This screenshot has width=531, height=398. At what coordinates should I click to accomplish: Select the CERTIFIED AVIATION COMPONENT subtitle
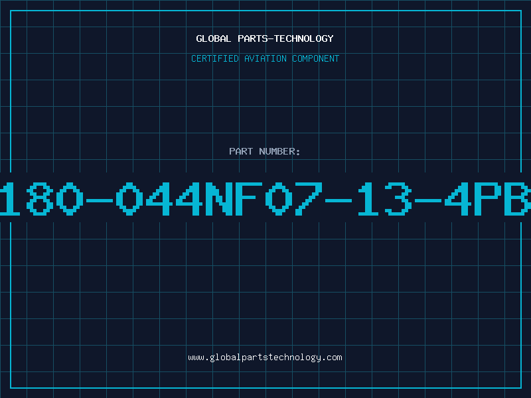click(265, 58)
